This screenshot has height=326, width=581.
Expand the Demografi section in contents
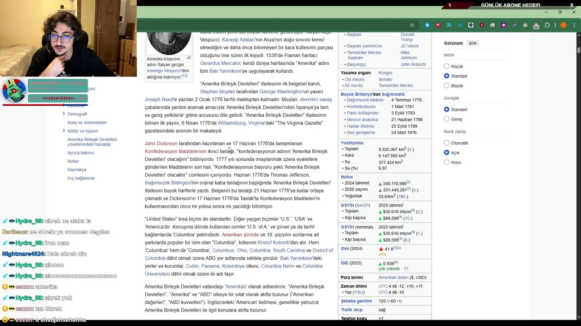pyautogui.click(x=64, y=114)
